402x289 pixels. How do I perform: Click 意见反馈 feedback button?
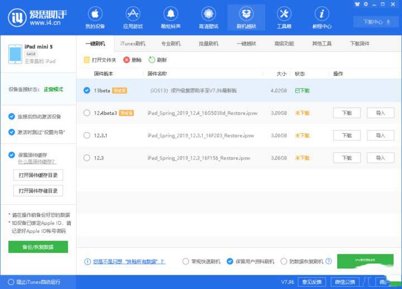tap(312, 282)
